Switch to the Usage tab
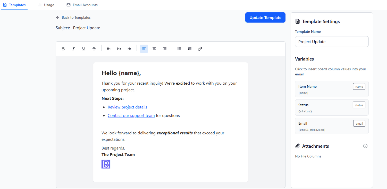 point(46,5)
